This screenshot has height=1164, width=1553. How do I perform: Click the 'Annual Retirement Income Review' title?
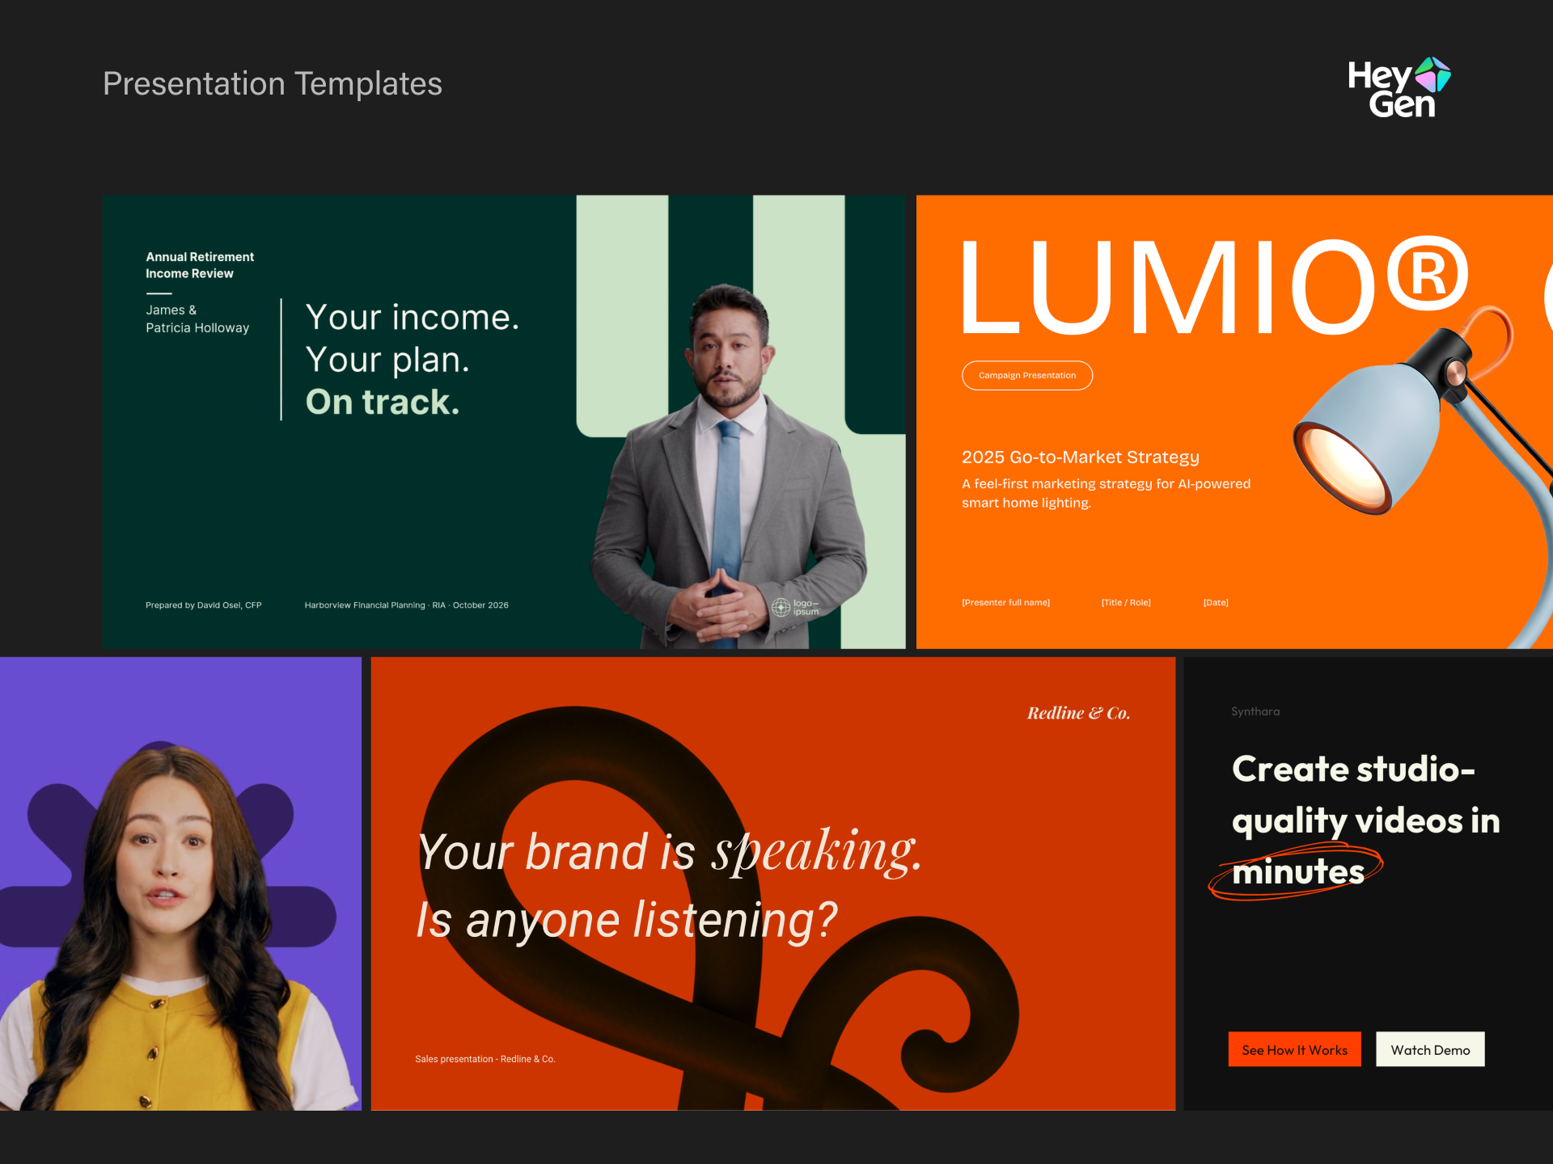(x=200, y=265)
